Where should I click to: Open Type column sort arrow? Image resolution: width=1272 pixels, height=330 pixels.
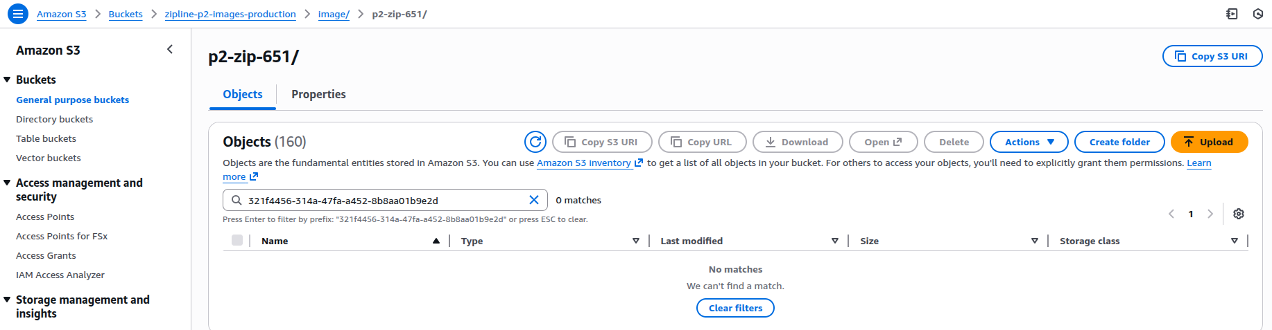coord(636,241)
